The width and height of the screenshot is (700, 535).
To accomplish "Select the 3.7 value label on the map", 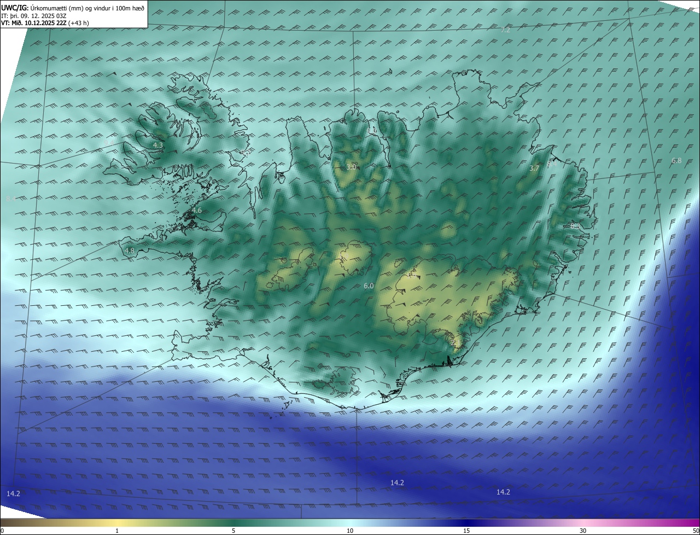I will (534, 168).
